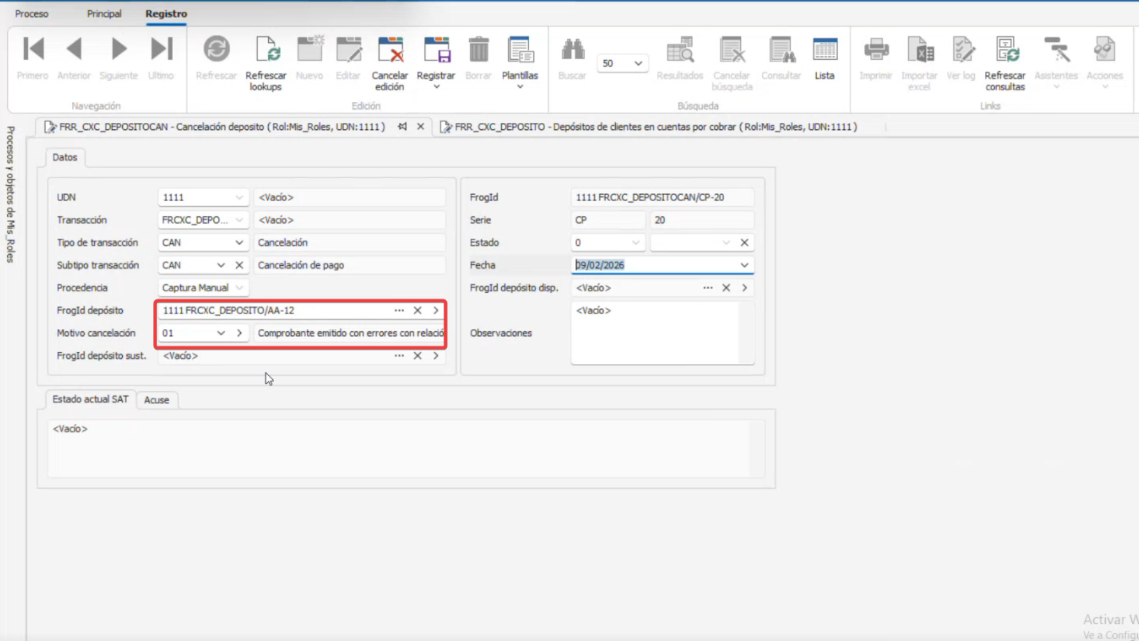Open the search results count 50 dropdown
Screen dimensions: 1139x641
pyautogui.click(x=638, y=64)
